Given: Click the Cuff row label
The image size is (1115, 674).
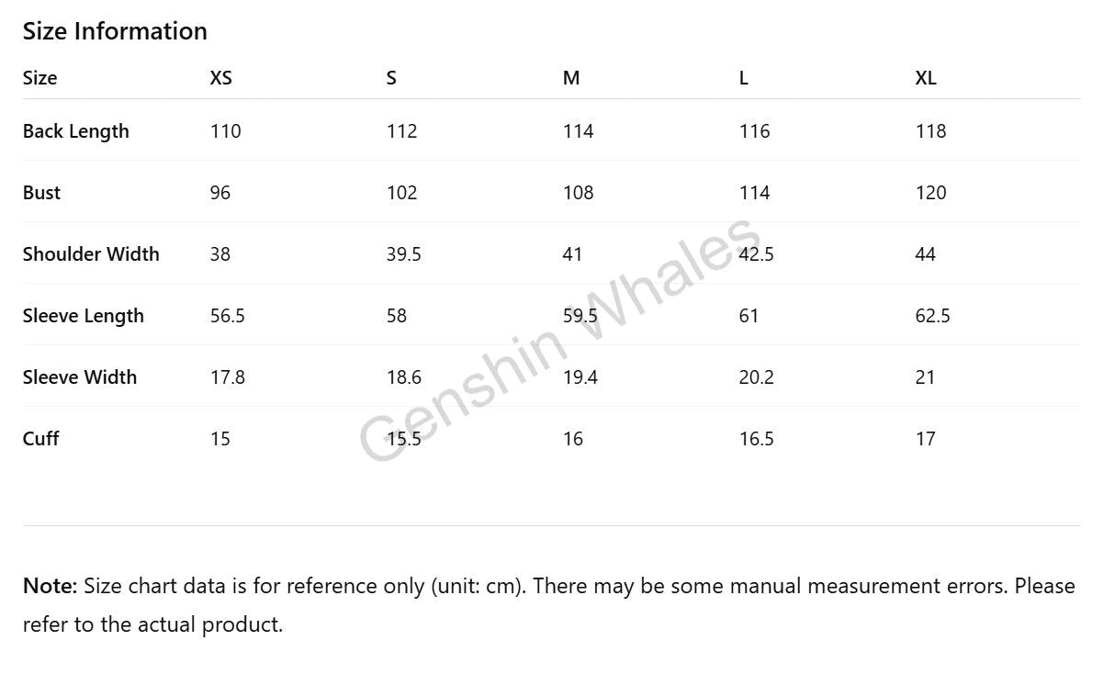Looking at the screenshot, I should click(41, 439).
